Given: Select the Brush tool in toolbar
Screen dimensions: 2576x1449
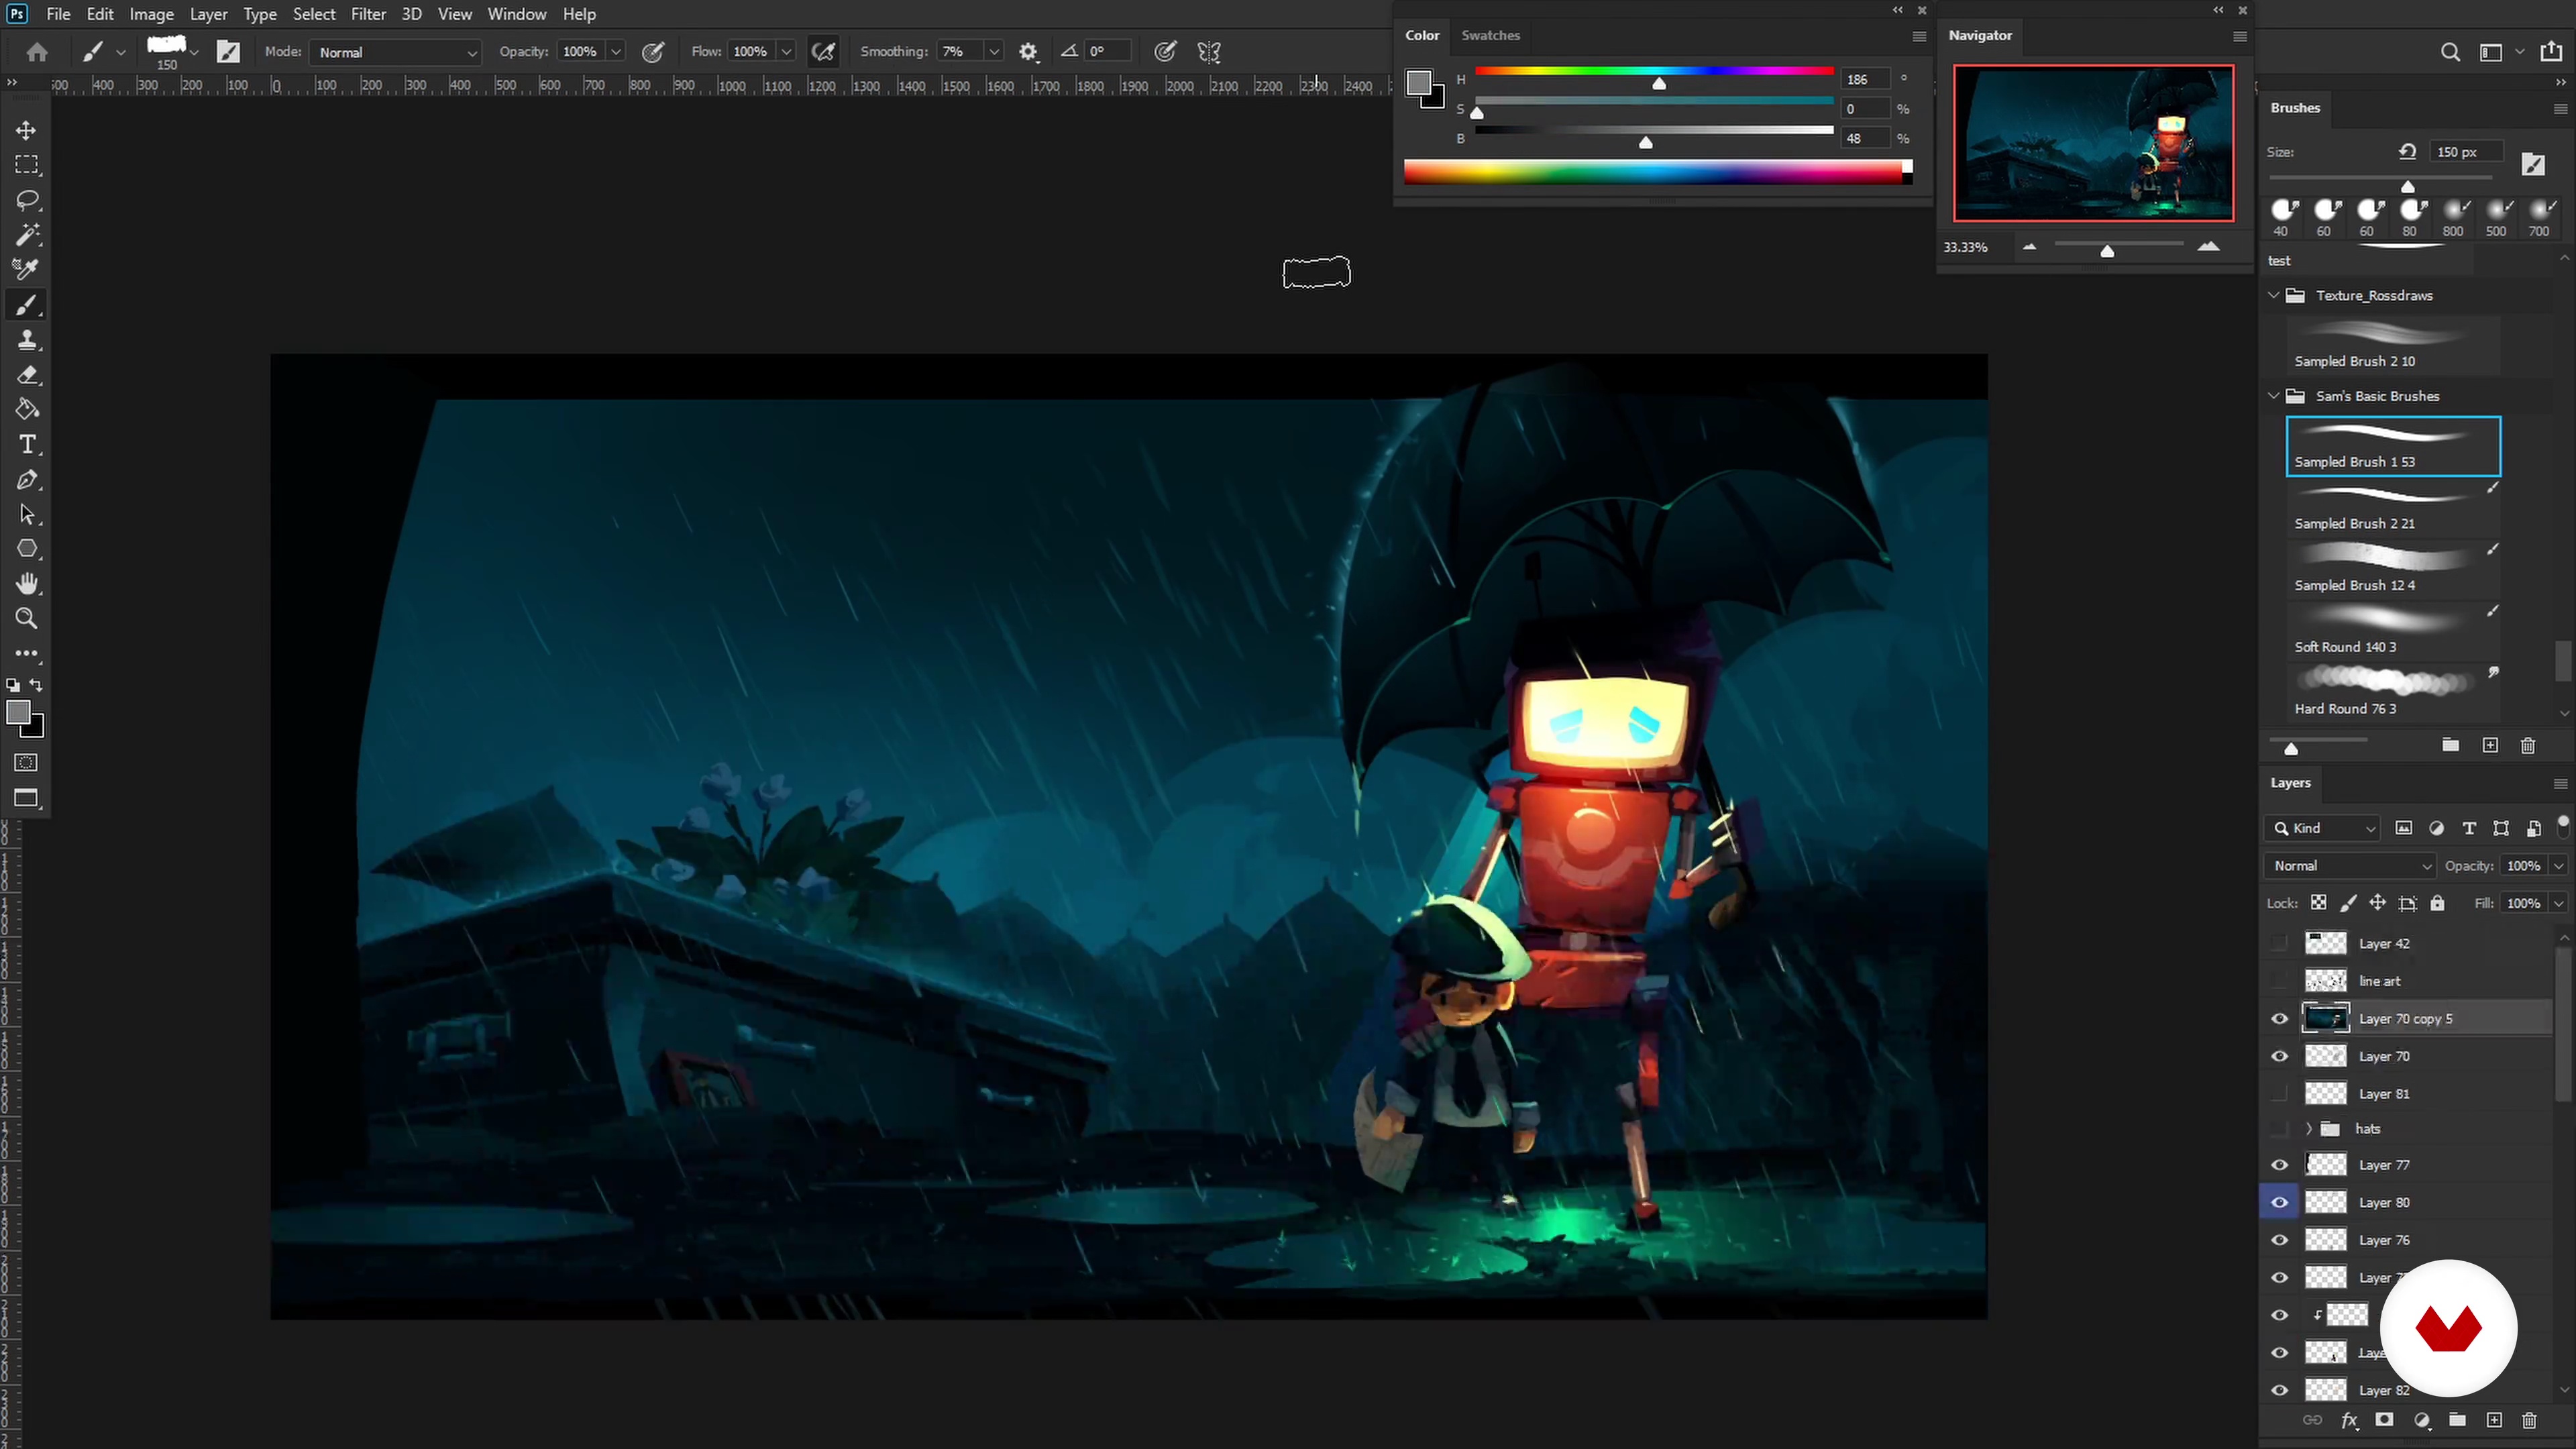Looking at the screenshot, I should [27, 305].
